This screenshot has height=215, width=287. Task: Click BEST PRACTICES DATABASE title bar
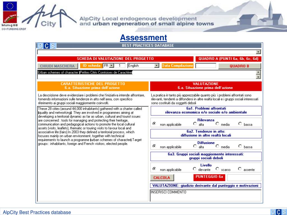pyautogui.click(x=148, y=46)
